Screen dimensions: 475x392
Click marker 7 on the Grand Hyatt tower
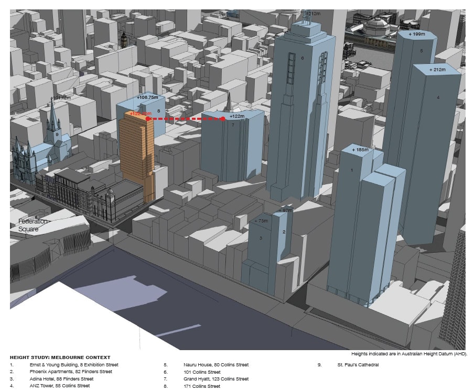(232, 125)
